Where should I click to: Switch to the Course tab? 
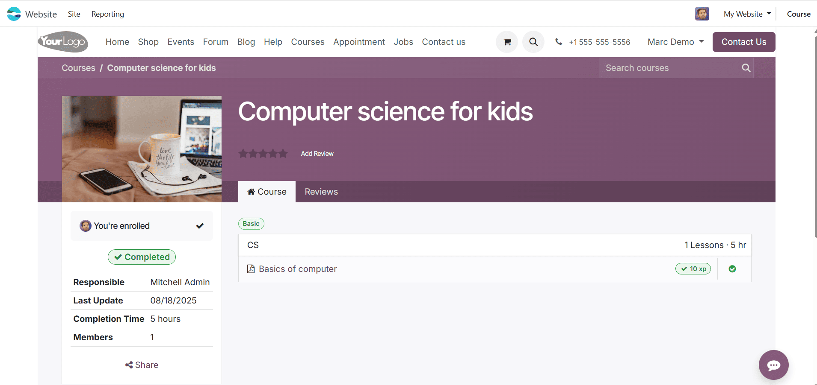click(267, 192)
